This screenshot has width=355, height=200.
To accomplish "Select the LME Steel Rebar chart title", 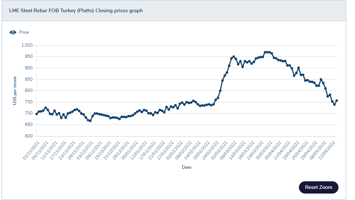I will [x=76, y=11].
